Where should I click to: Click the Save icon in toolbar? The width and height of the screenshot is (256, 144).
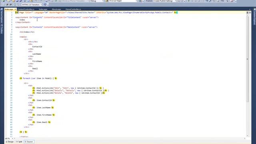coord(17,1)
